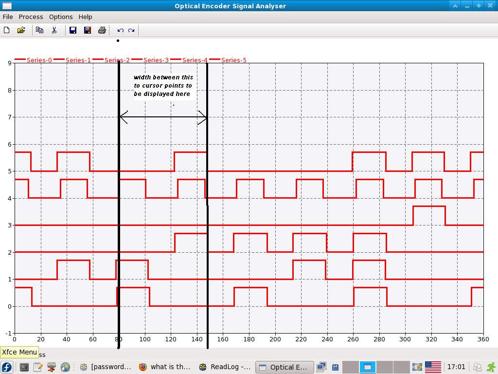Click the Series-0 legend entry
The width and height of the screenshot is (498, 374).
pyautogui.click(x=39, y=60)
